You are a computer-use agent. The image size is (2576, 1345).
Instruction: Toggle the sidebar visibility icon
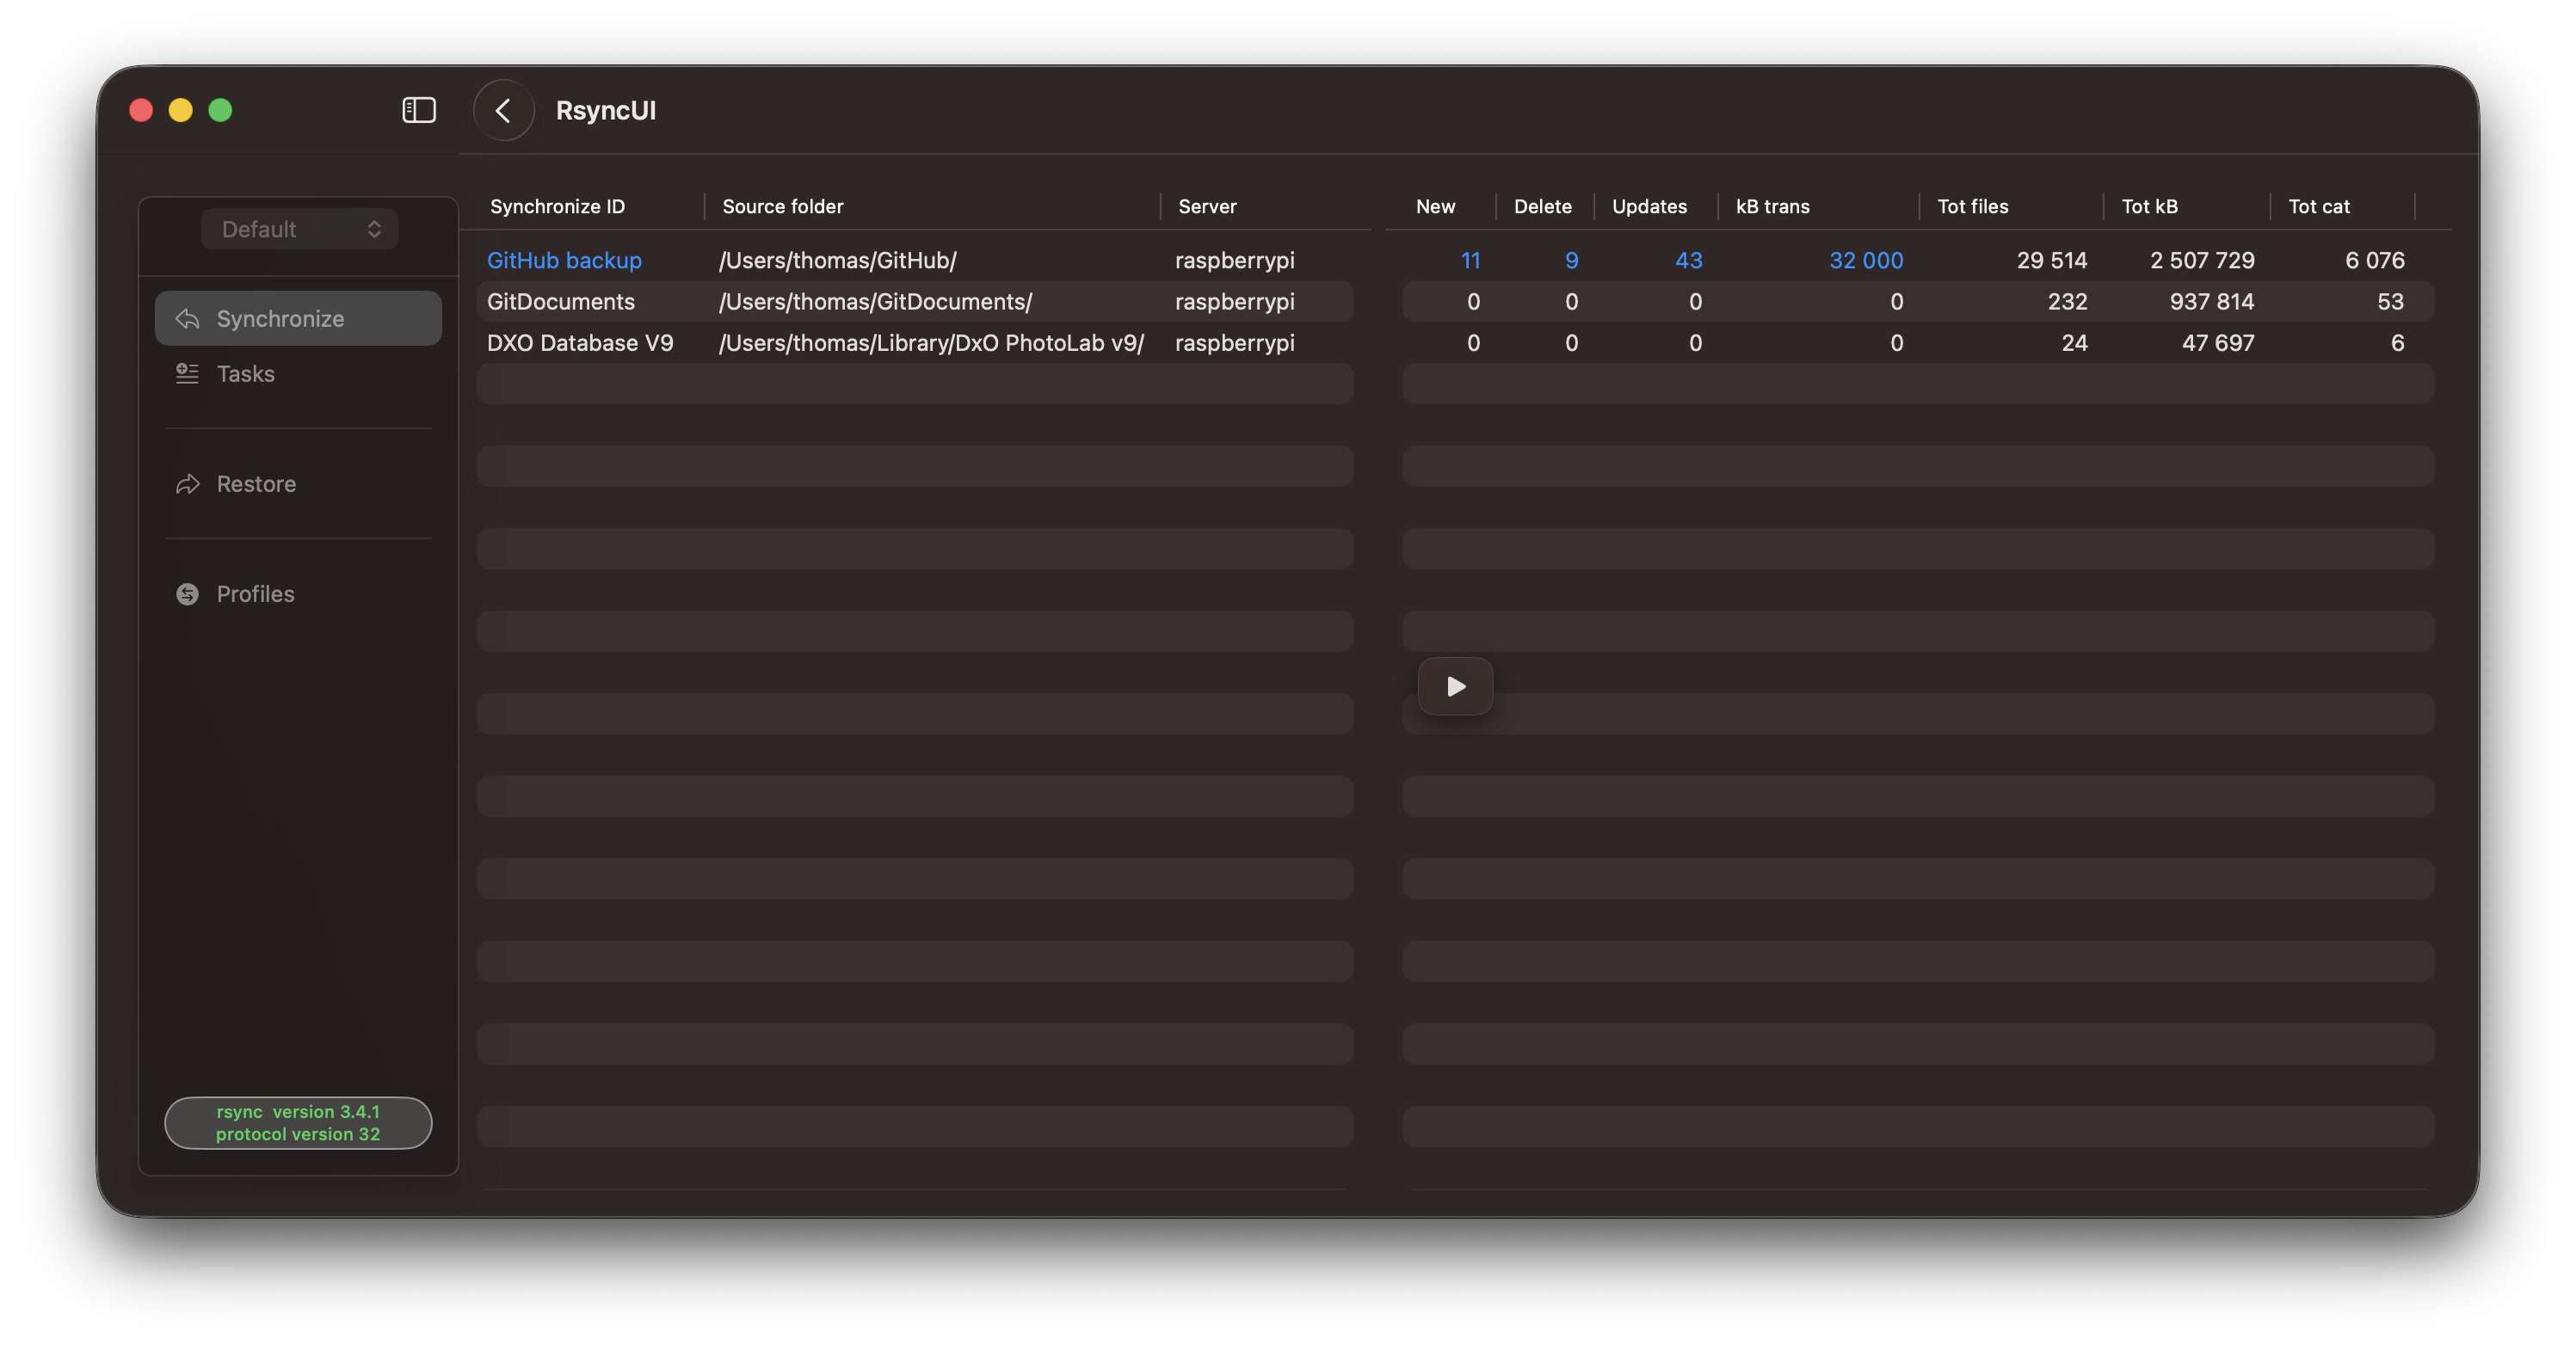418,110
